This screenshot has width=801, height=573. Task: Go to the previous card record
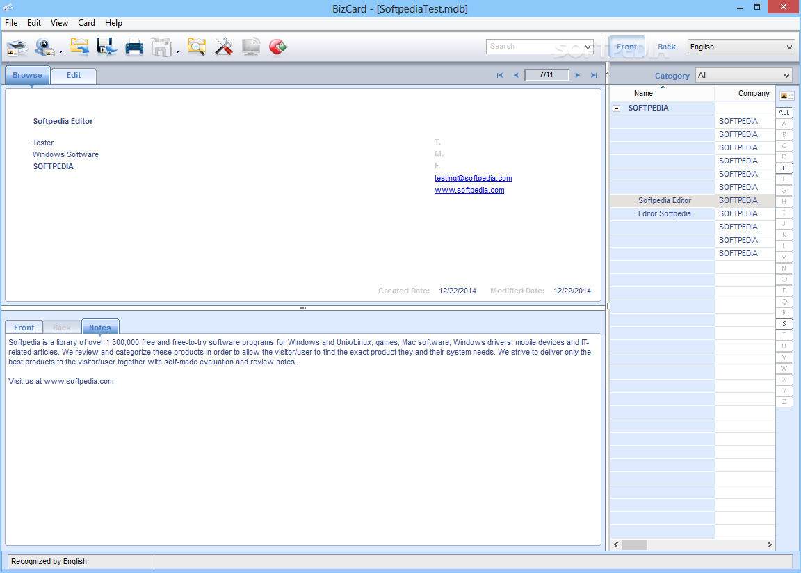coord(516,75)
